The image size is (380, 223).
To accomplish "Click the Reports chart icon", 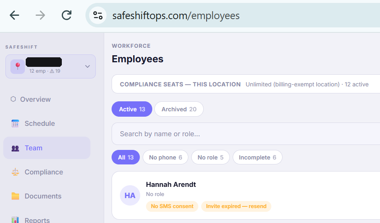I will click(x=15, y=220).
